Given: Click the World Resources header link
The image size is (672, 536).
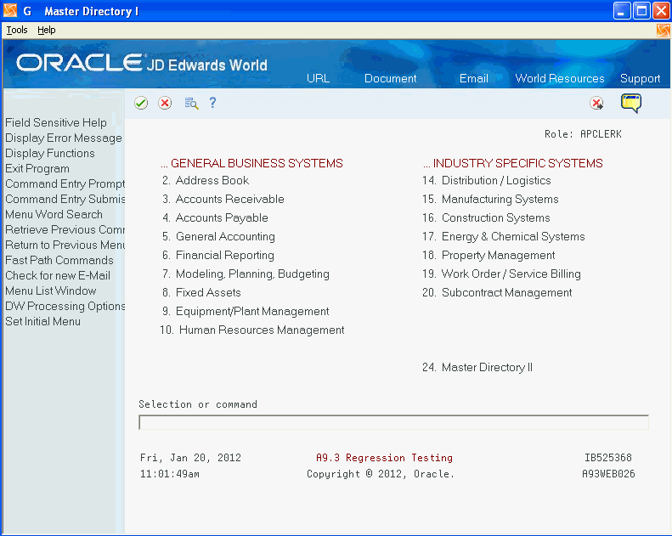Looking at the screenshot, I should [560, 78].
